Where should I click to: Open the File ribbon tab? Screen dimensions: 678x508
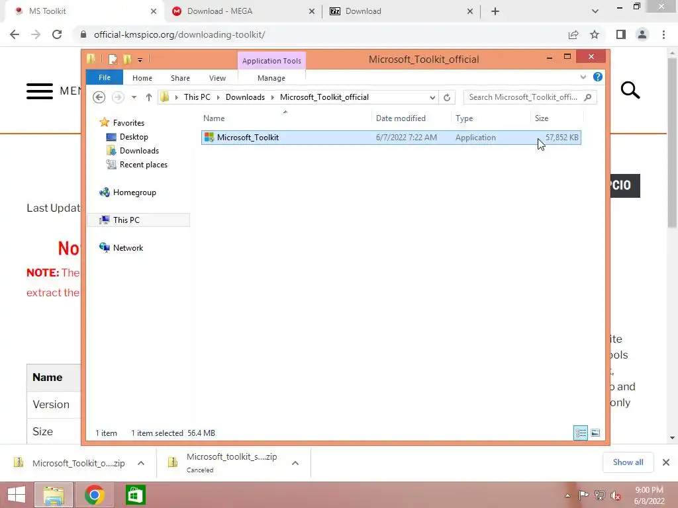pos(105,77)
